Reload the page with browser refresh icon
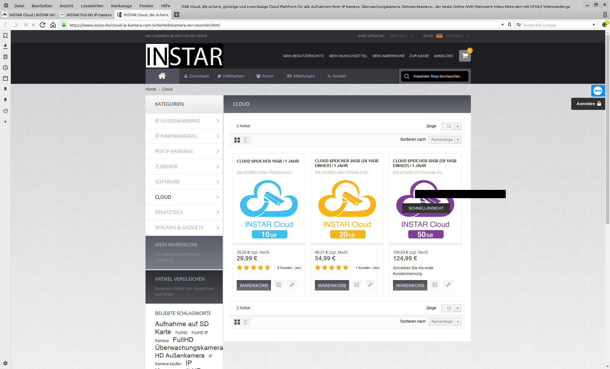Viewport: 610px width, 369px height. point(42,25)
